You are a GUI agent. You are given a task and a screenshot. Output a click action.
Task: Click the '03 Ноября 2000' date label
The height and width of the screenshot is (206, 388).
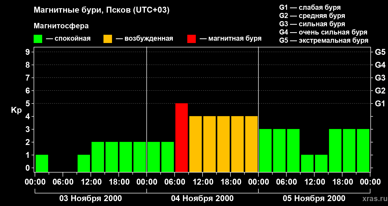[91, 198]
